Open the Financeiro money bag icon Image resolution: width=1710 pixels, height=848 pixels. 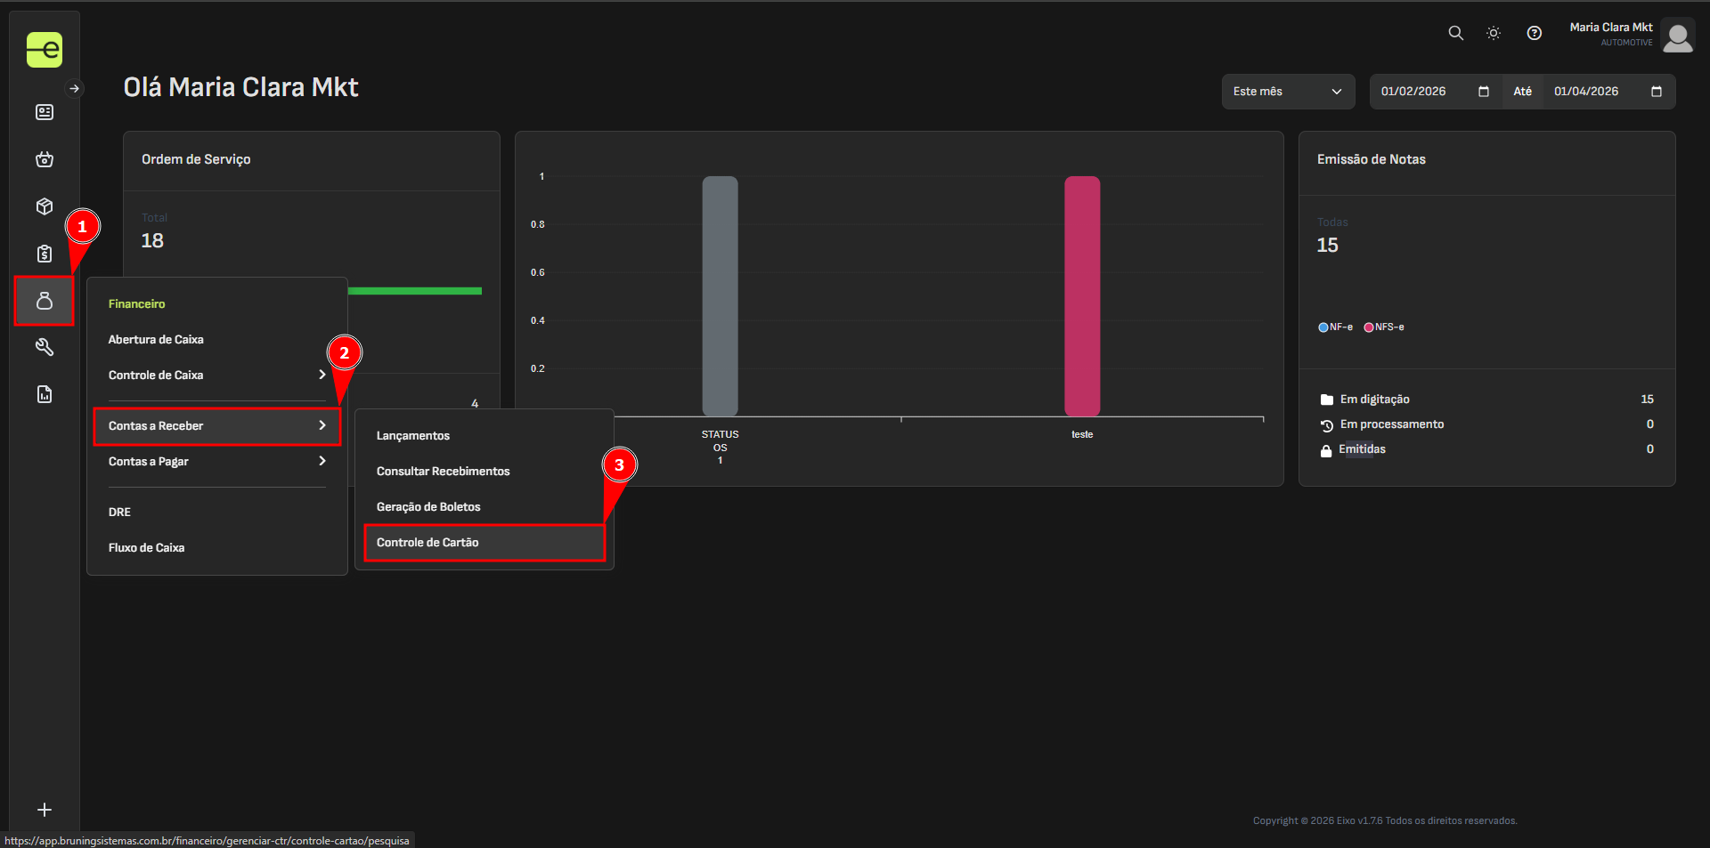click(45, 301)
